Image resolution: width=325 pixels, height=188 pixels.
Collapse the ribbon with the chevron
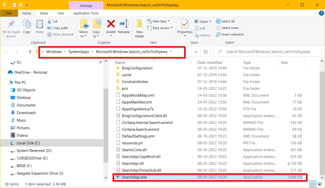[315, 13]
